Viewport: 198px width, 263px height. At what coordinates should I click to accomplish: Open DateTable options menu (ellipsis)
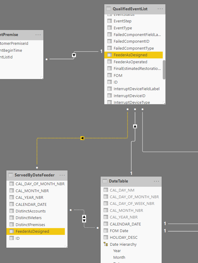point(156,181)
